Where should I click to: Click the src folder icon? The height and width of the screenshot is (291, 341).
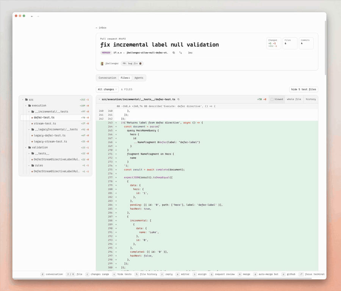point(27,100)
